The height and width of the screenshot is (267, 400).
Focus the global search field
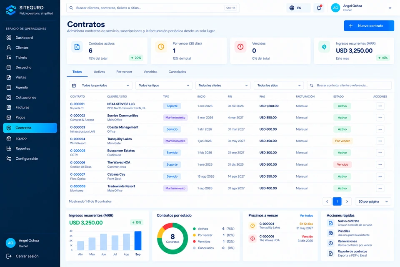152,8
